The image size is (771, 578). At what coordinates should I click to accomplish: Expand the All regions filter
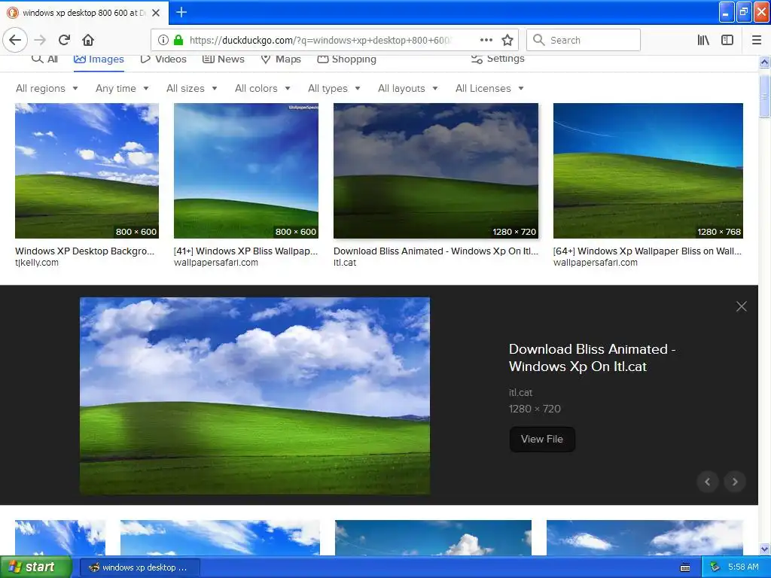pyautogui.click(x=47, y=89)
